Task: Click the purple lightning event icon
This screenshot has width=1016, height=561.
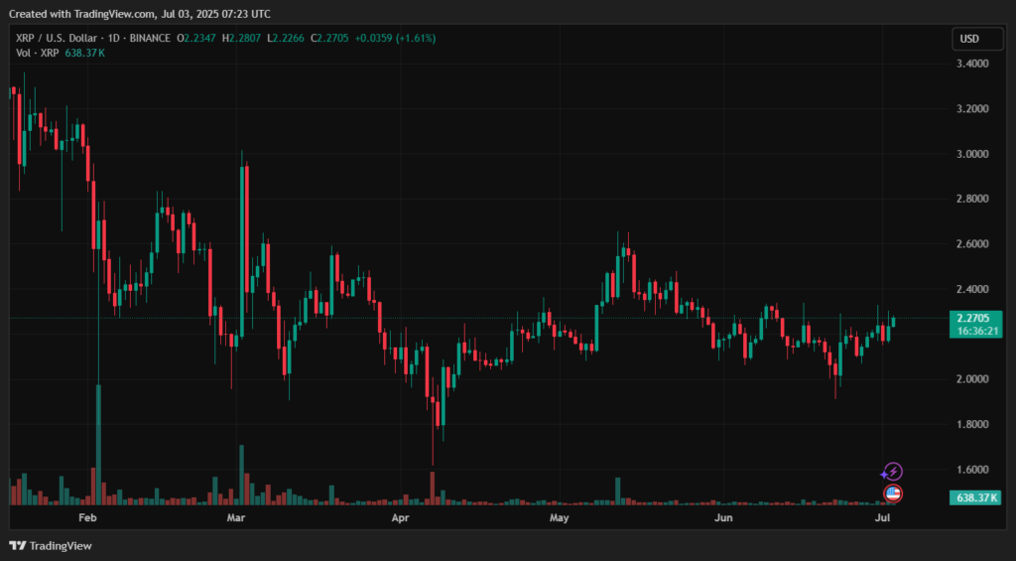Action: 892,472
